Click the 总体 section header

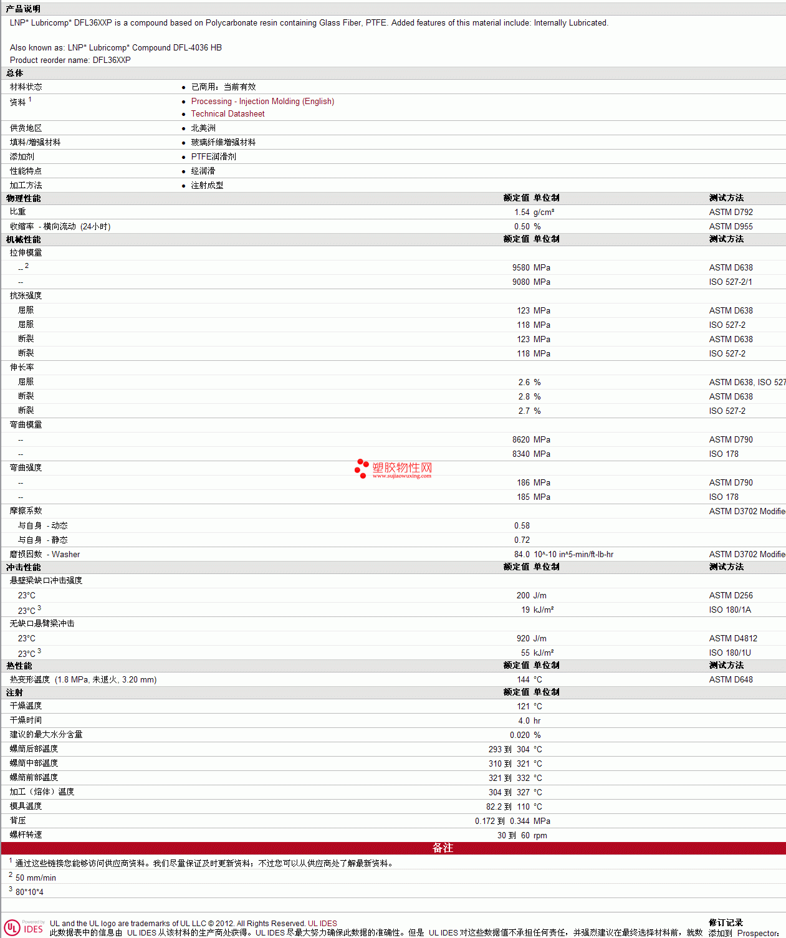point(14,73)
